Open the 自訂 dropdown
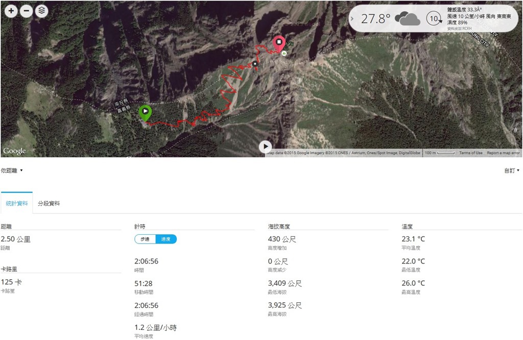Screen dimensions: 523x340 512,171
